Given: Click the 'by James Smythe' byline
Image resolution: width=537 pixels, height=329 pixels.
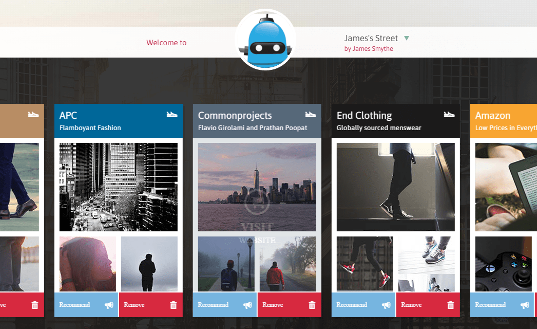Looking at the screenshot, I should click(x=369, y=49).
